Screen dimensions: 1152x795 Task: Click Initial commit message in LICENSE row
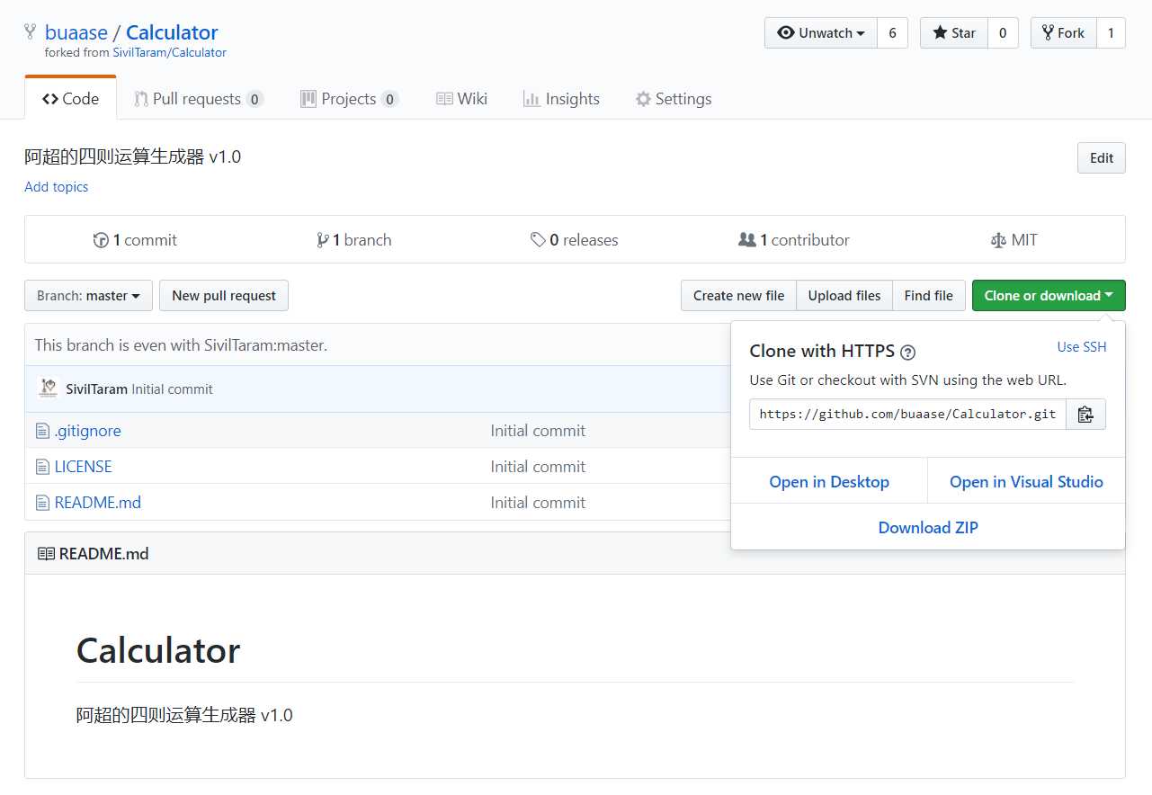[x=538, y=467]
